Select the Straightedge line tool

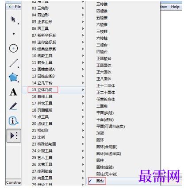[14, 63]
